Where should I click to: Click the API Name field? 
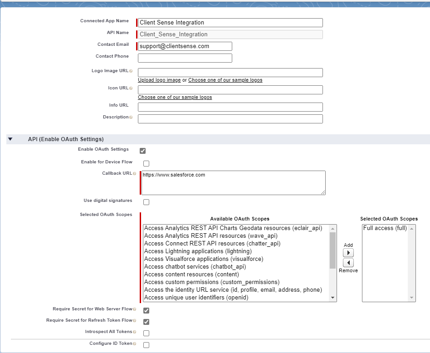[230, 34]
